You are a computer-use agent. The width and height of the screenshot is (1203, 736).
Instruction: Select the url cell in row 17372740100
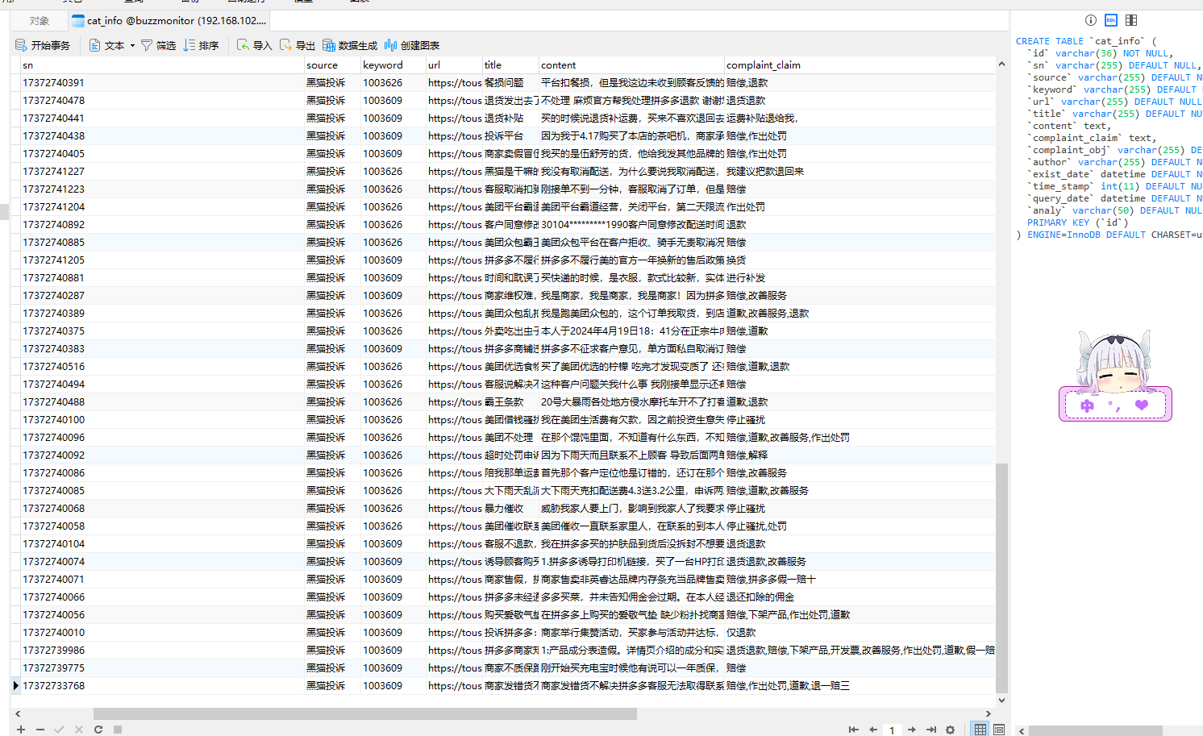pyautogui.click(x=454, y=420)
